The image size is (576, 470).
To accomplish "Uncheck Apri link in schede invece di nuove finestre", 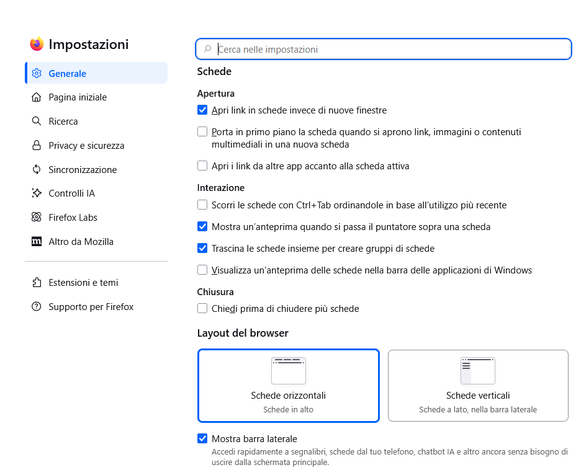I will (202, 110).
